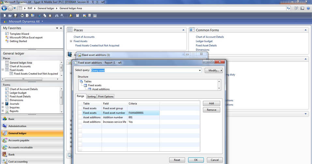Open the Microsoft Dynamics AX menu dropdown
Screen dimensions: 312x164
tap(42, 22)
